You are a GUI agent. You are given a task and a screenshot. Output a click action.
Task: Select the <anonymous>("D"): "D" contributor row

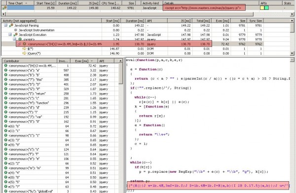(x=60, y=84)
